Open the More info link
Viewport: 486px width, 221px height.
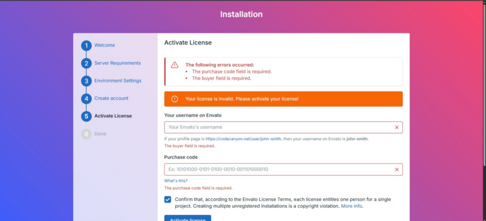point(351,206)
